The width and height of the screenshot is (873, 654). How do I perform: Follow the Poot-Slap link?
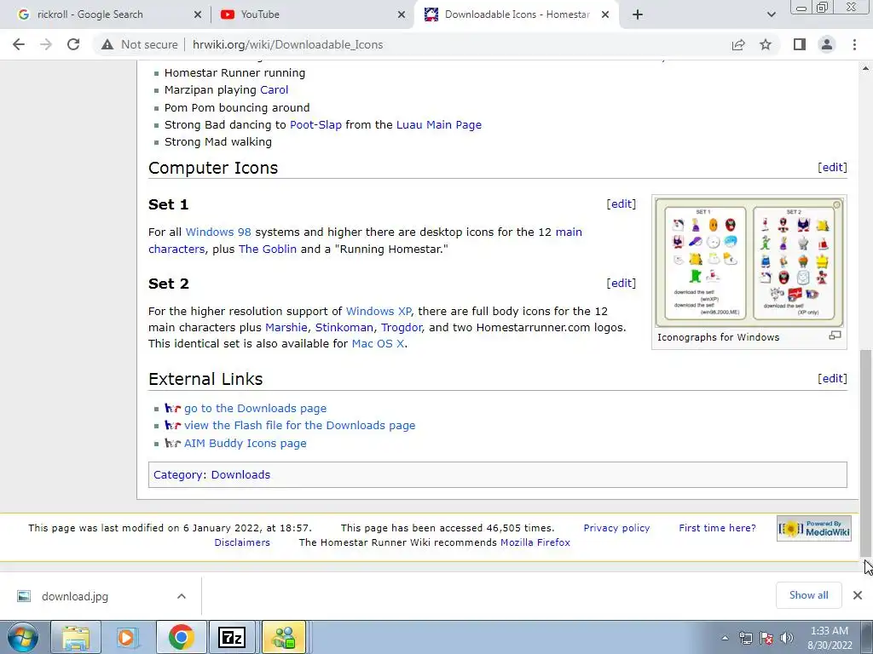[x=315, y=125]
